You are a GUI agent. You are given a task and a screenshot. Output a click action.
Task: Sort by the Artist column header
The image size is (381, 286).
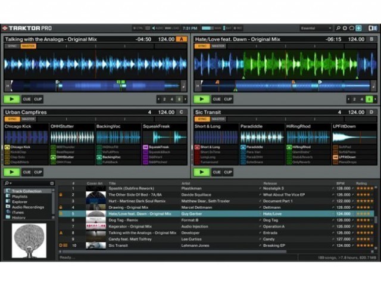(186, 183)
